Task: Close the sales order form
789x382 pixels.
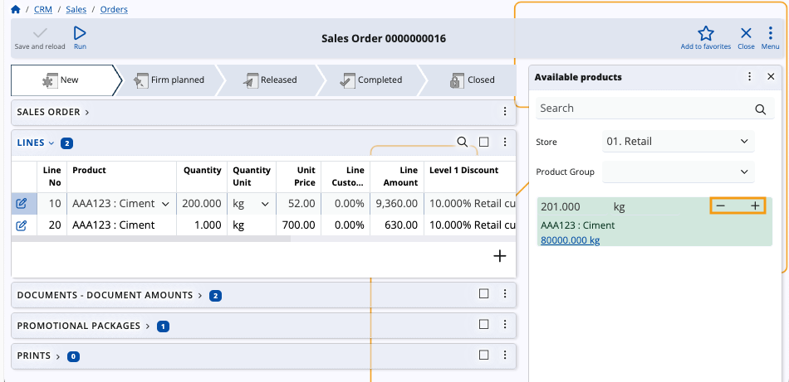Action: 746,39
